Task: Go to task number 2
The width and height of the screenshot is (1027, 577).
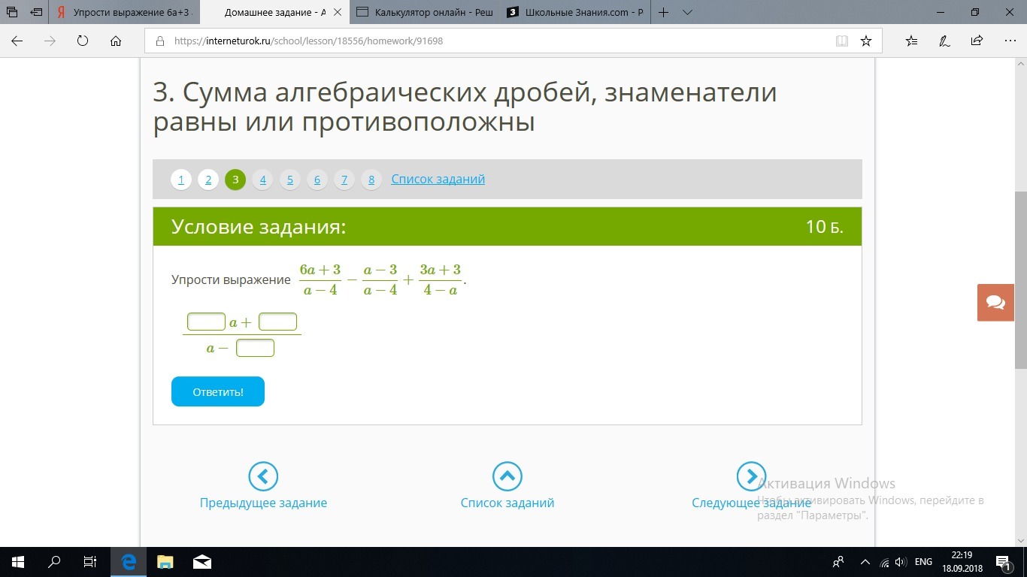Action: (x=208, y=180)
